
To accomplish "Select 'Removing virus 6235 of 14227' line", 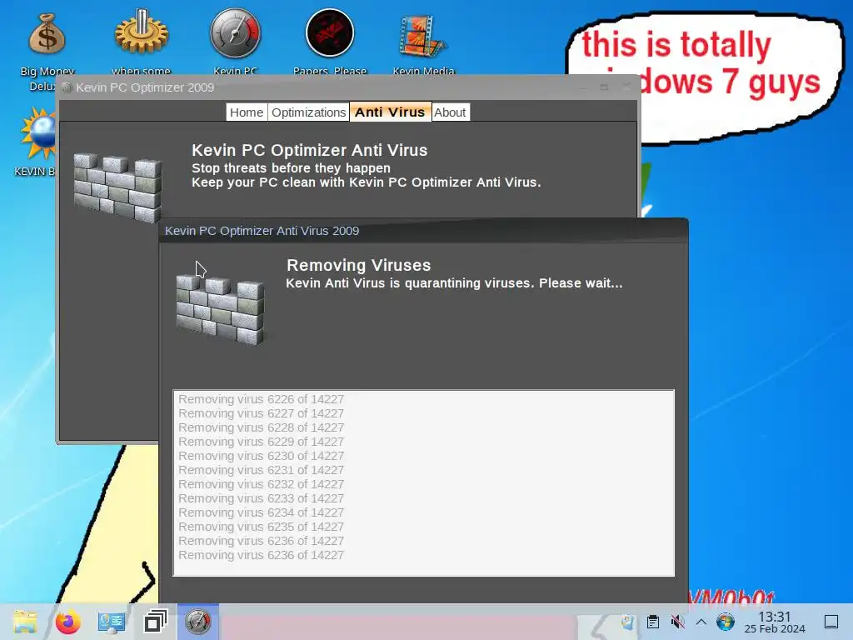I will click(261, 527).
